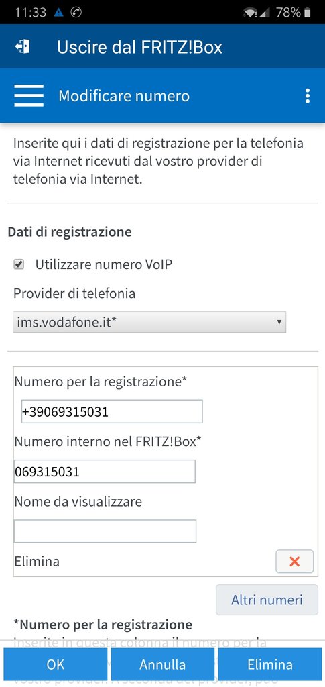The width and height of the screenshot is (325, 687).
Task: Focus the Numero per la registrazione field
Action: 112,411
